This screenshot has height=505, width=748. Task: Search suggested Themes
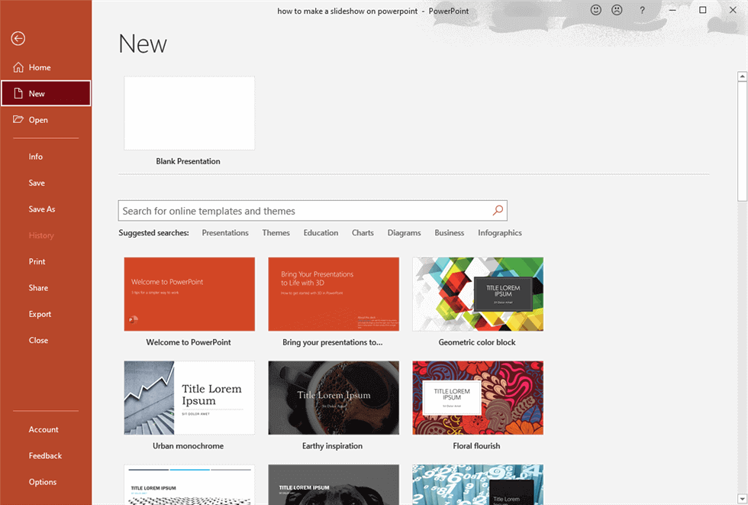pyautogui.click(x=276, y=233)
